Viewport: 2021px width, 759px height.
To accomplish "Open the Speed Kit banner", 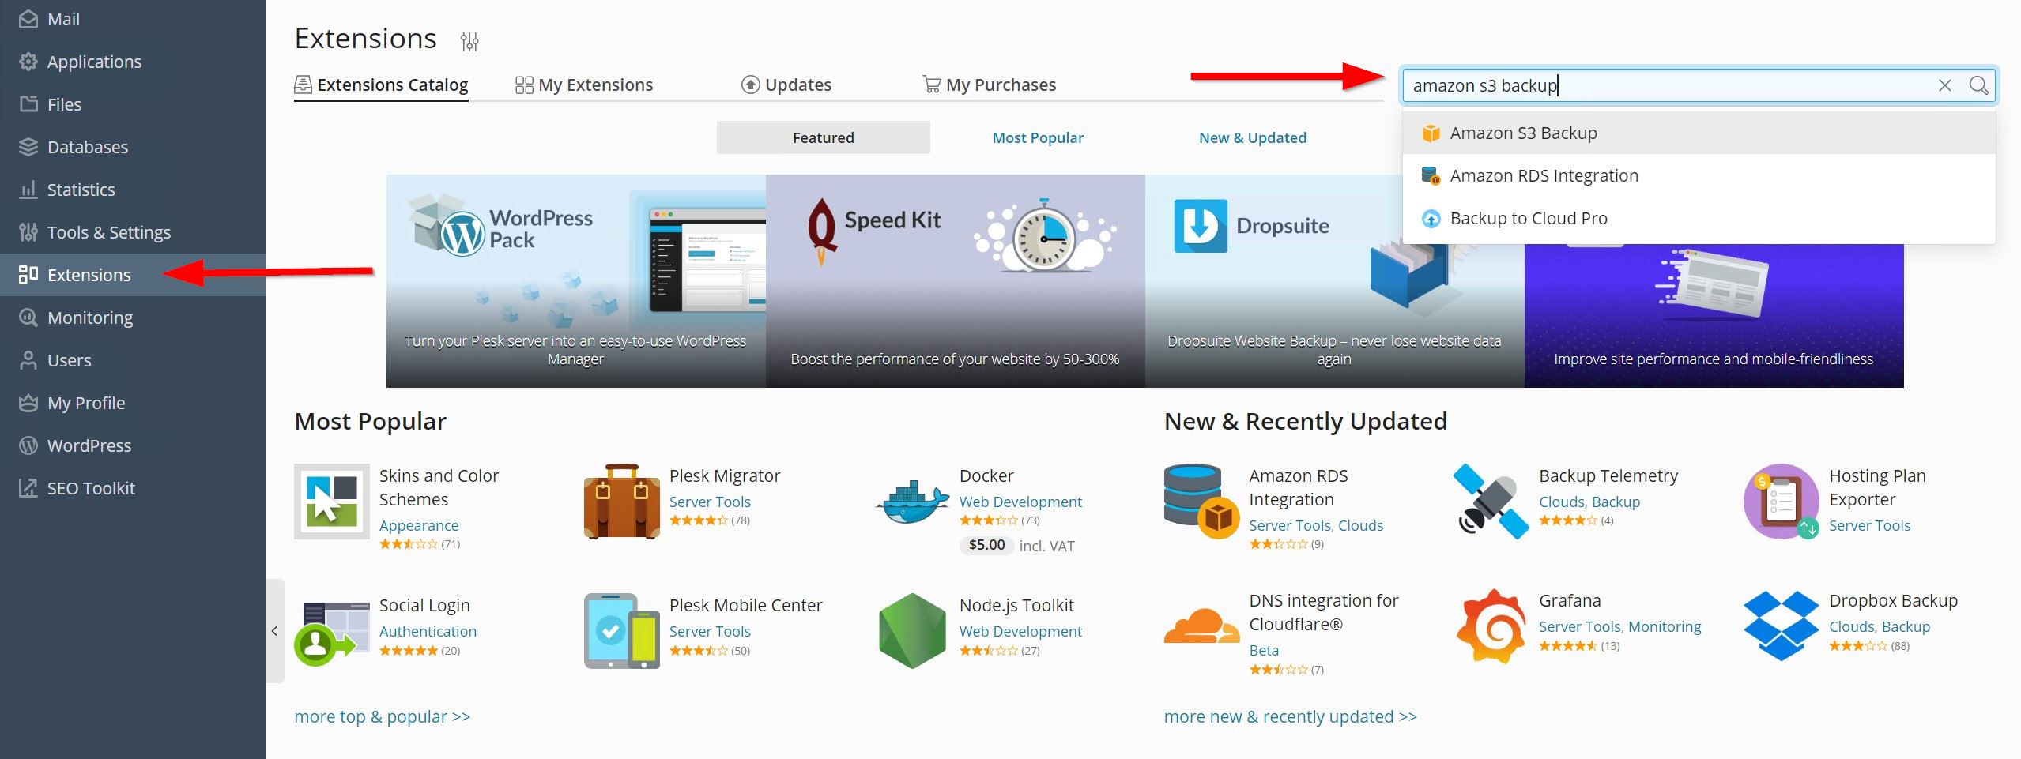I will (956, 281).
